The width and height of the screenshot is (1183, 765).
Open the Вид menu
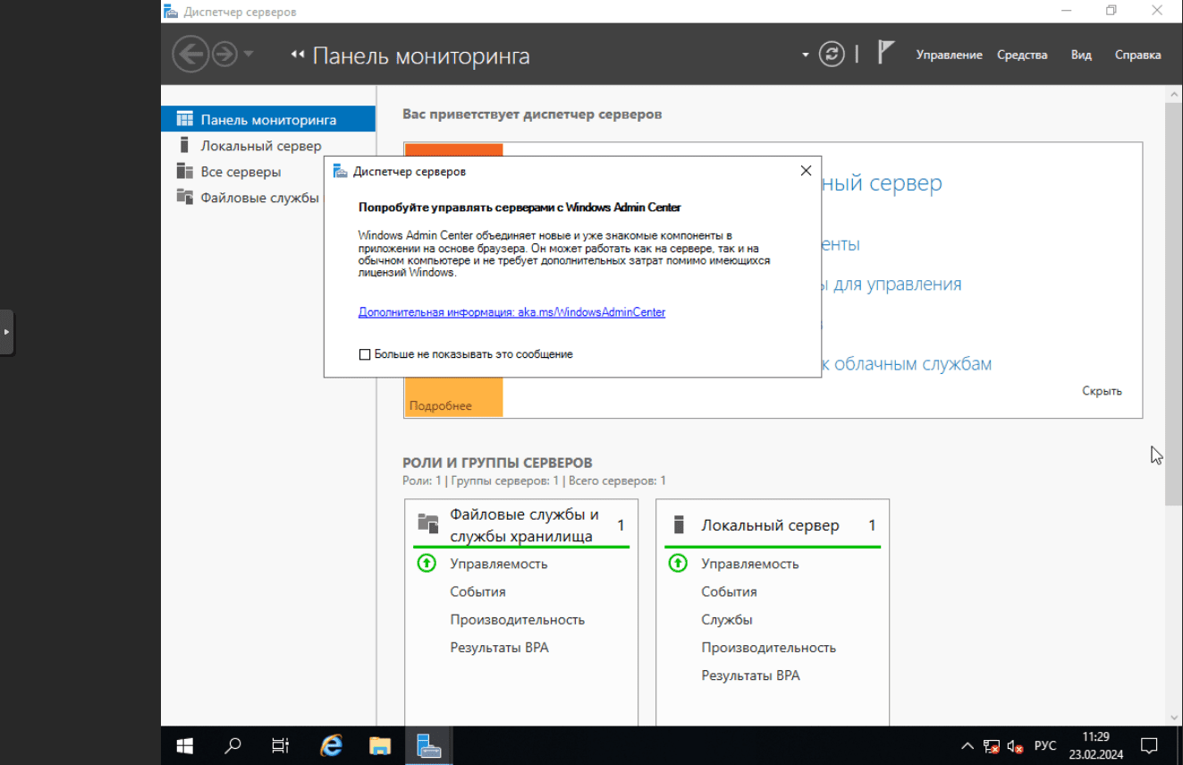(1081, 55)
